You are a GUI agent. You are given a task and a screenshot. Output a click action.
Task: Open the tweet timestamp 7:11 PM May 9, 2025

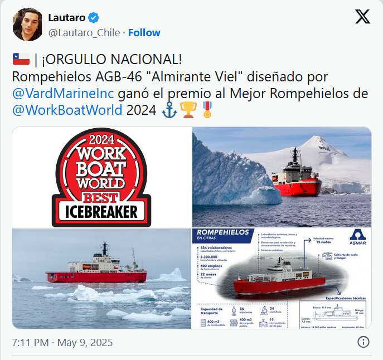(62, 342)
